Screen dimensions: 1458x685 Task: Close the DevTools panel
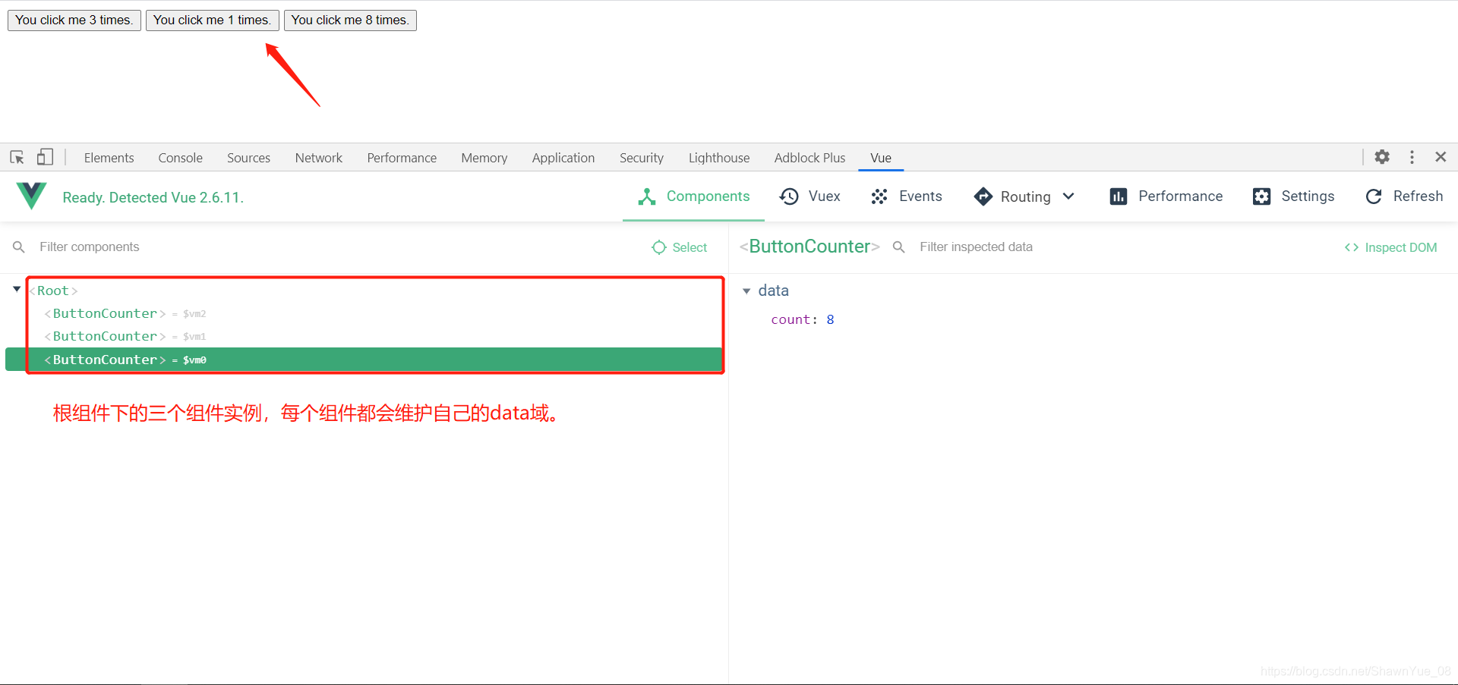(x=1441, y=157)
